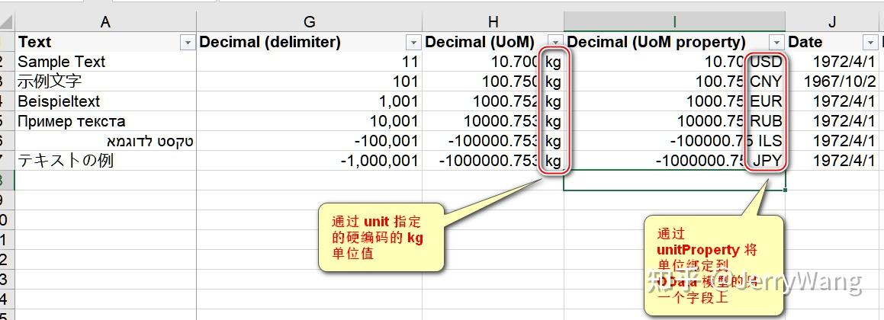Image resolution: width=884 pixels, height=320 pixels.
Task: Select column J header
Action: (x=831, y=22)
